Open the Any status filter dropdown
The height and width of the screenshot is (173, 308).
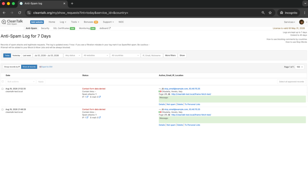72,56
